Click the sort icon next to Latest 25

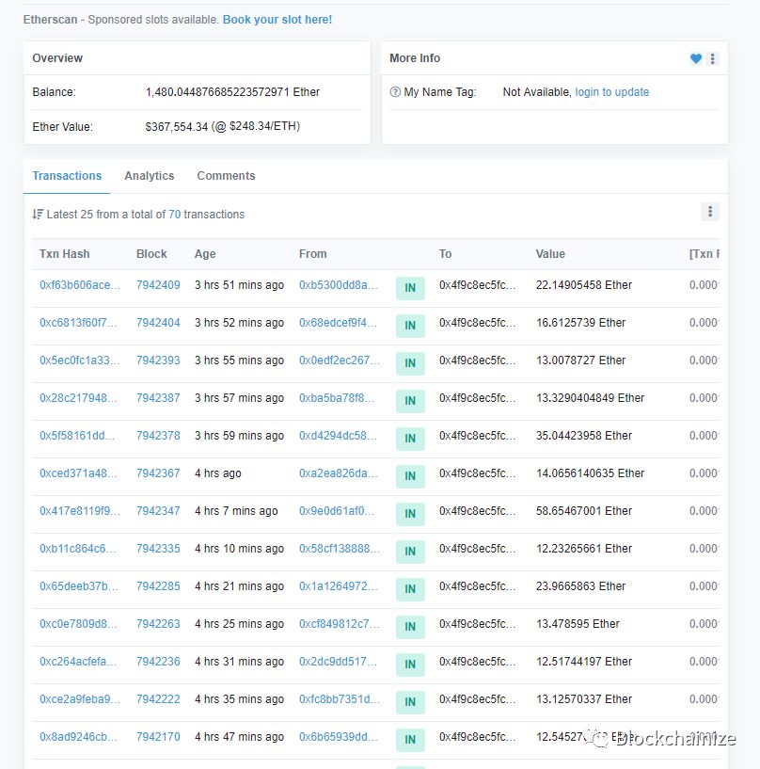pos(38,214)
